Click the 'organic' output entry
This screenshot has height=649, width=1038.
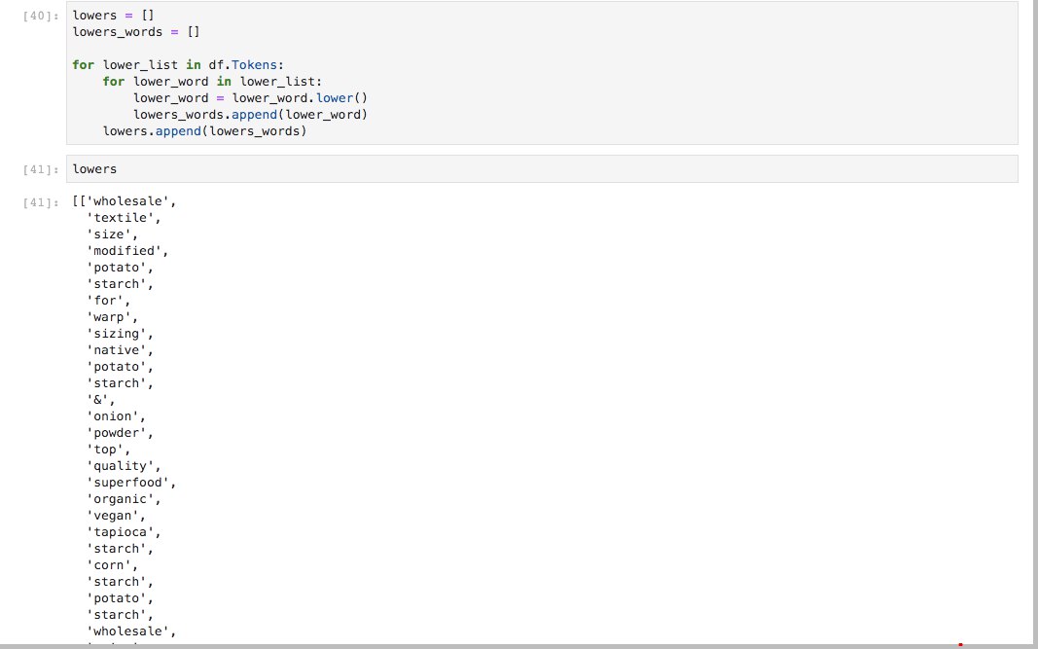tap(124, 499)
